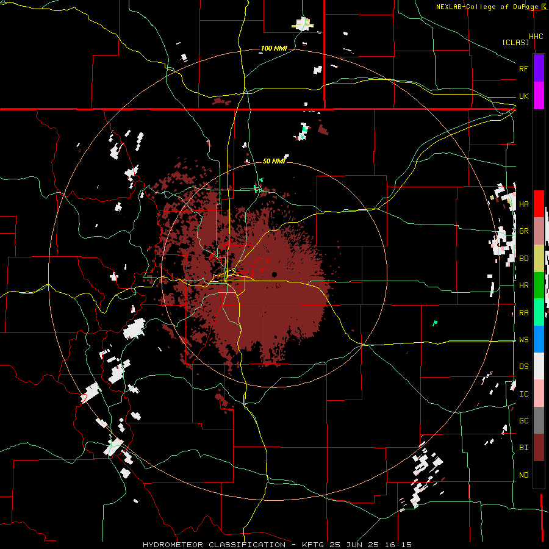549x549 pixels.
Task: Click the 'HA' legend label
Action: tap(523, 204)
